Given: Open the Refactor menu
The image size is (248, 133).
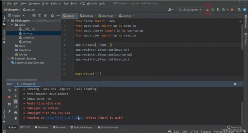Looking at the screenshot, I should click(x=56, y=3).
